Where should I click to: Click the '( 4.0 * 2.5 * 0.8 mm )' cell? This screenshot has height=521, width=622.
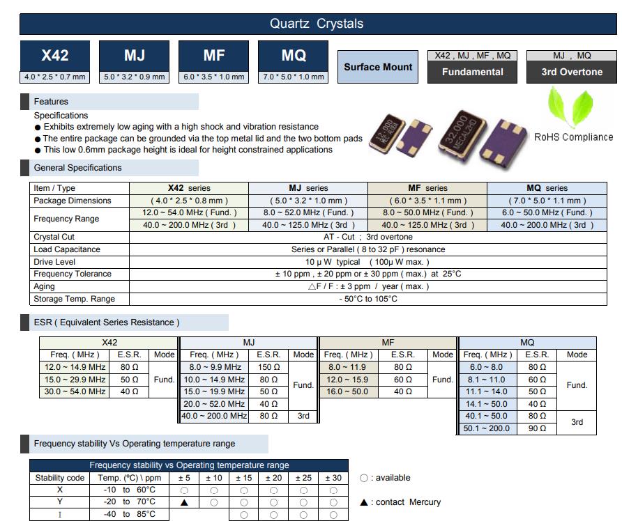(189, 201)
